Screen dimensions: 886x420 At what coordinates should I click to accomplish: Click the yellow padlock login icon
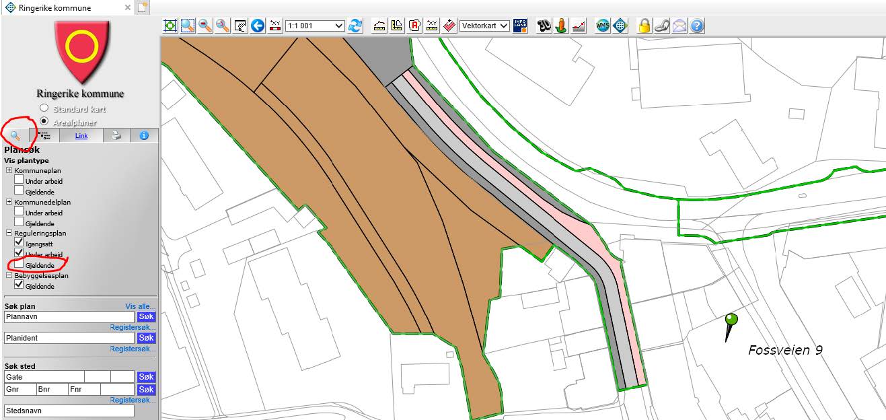coord(644,26)
